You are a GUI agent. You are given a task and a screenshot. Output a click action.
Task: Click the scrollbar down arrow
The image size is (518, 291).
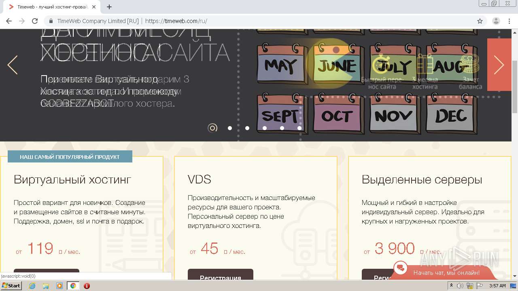[x=515, y=276]
